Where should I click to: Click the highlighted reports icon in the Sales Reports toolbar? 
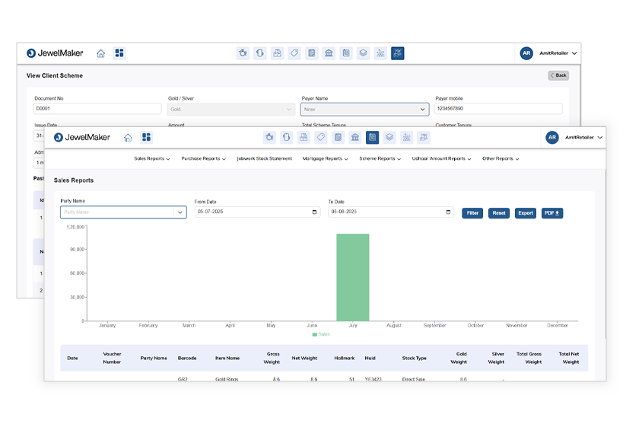(372, 138)
